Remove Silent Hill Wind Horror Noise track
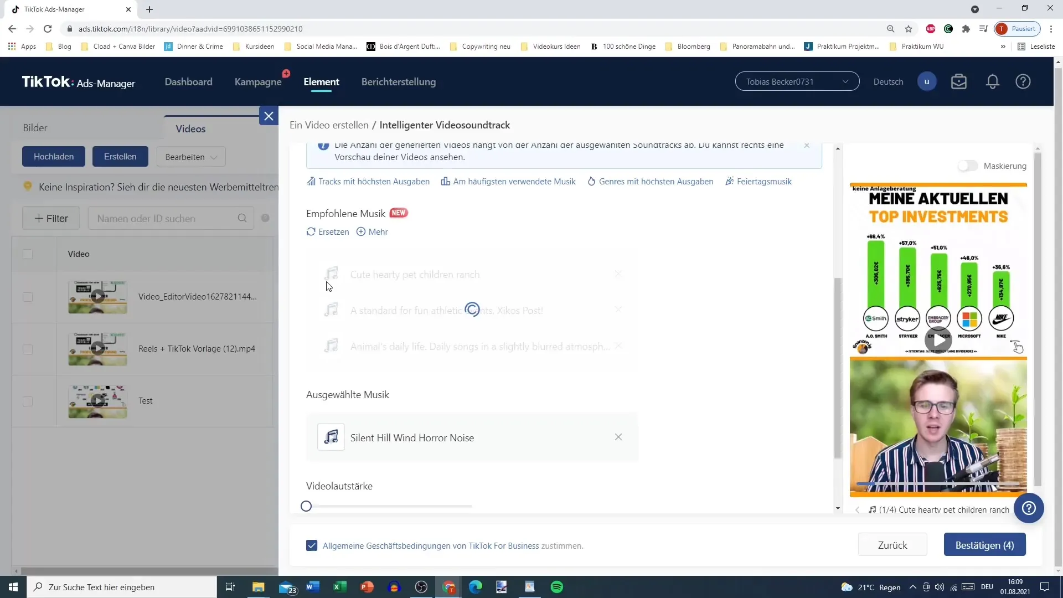The height and width of the screenshot is (598, 1063). tap(618, 437)
